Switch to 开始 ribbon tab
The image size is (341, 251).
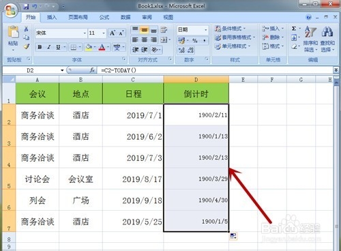31,17
